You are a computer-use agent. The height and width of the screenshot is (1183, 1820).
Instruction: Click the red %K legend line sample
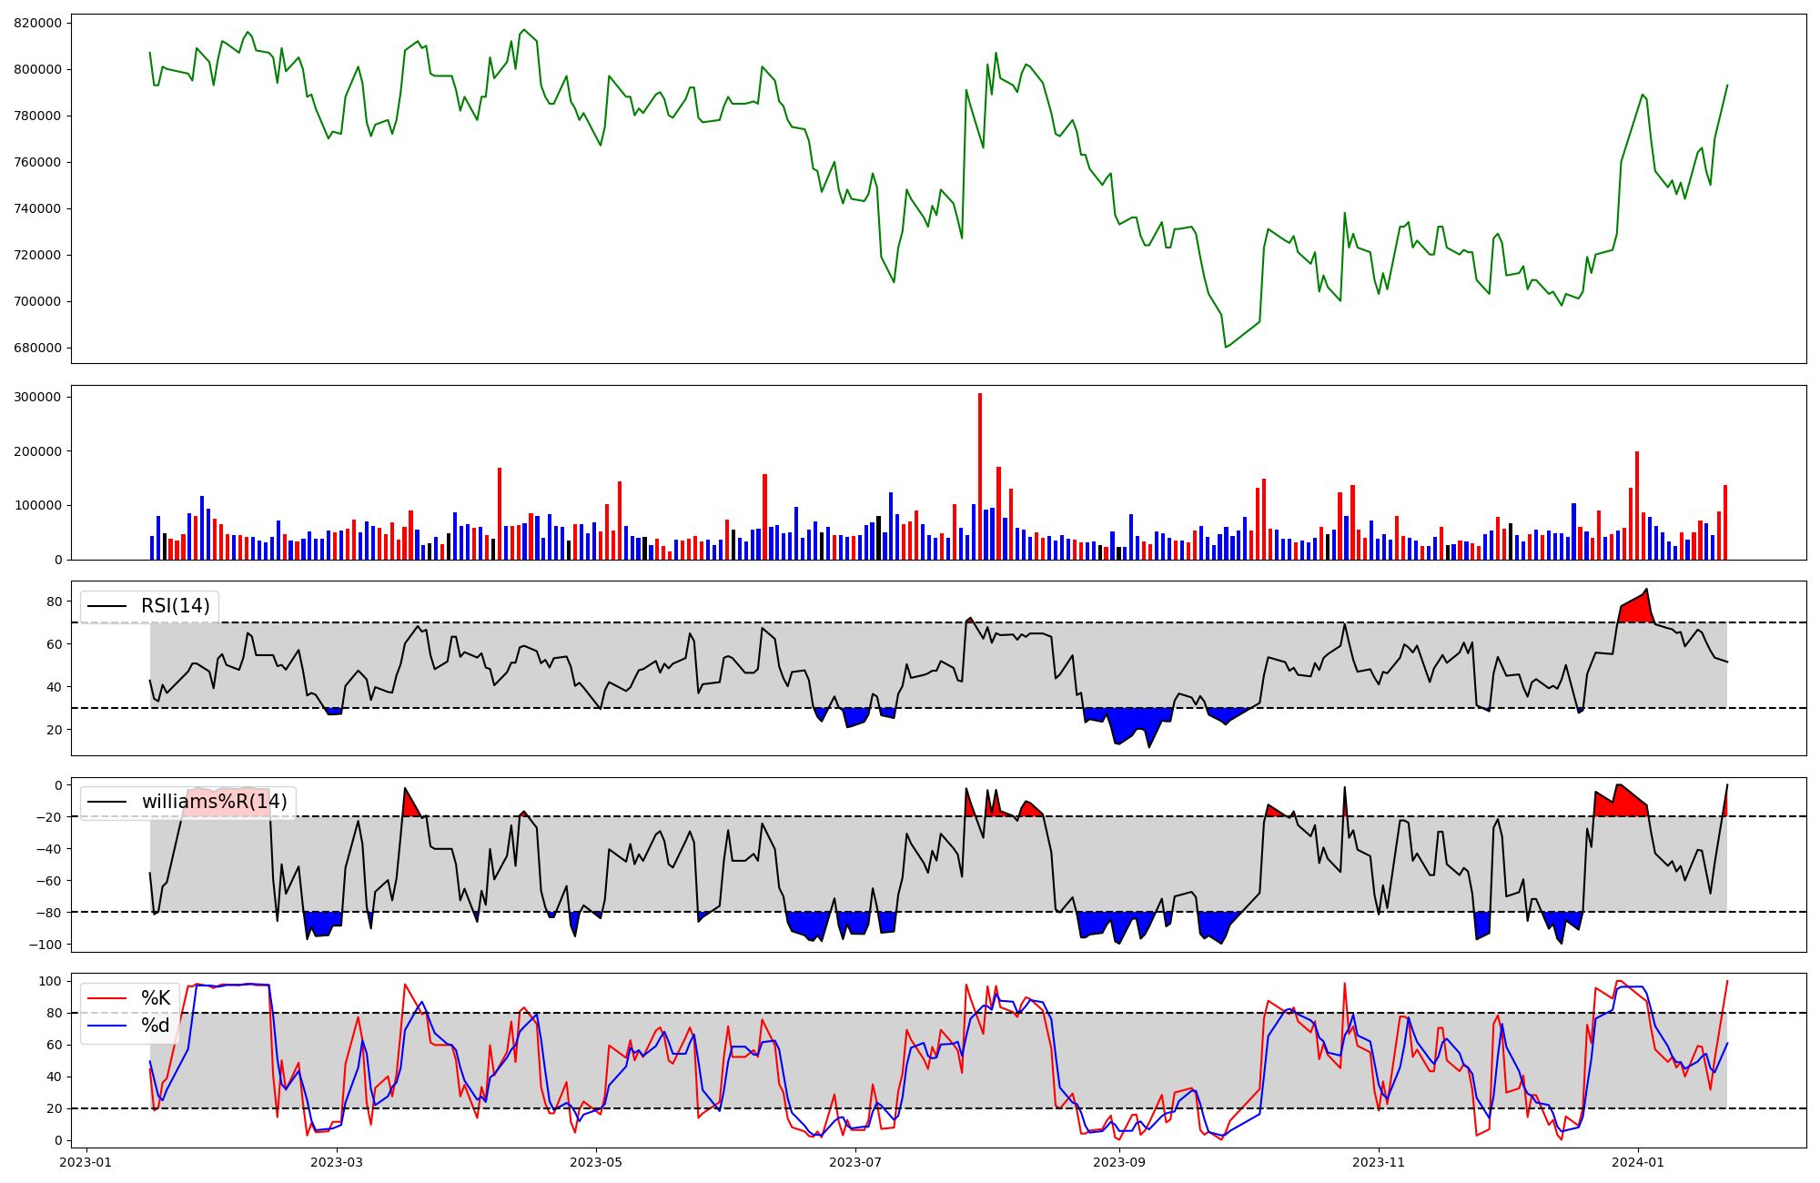[106, 998]
